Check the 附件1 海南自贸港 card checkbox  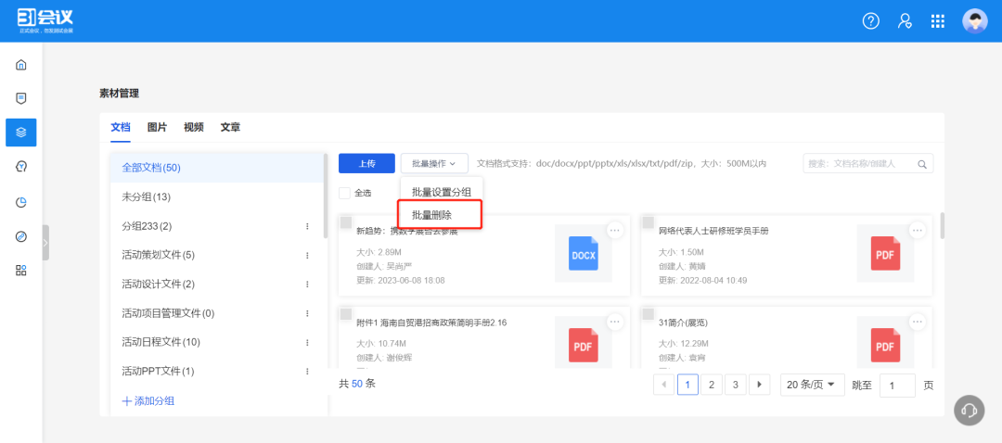coord(346,313)
